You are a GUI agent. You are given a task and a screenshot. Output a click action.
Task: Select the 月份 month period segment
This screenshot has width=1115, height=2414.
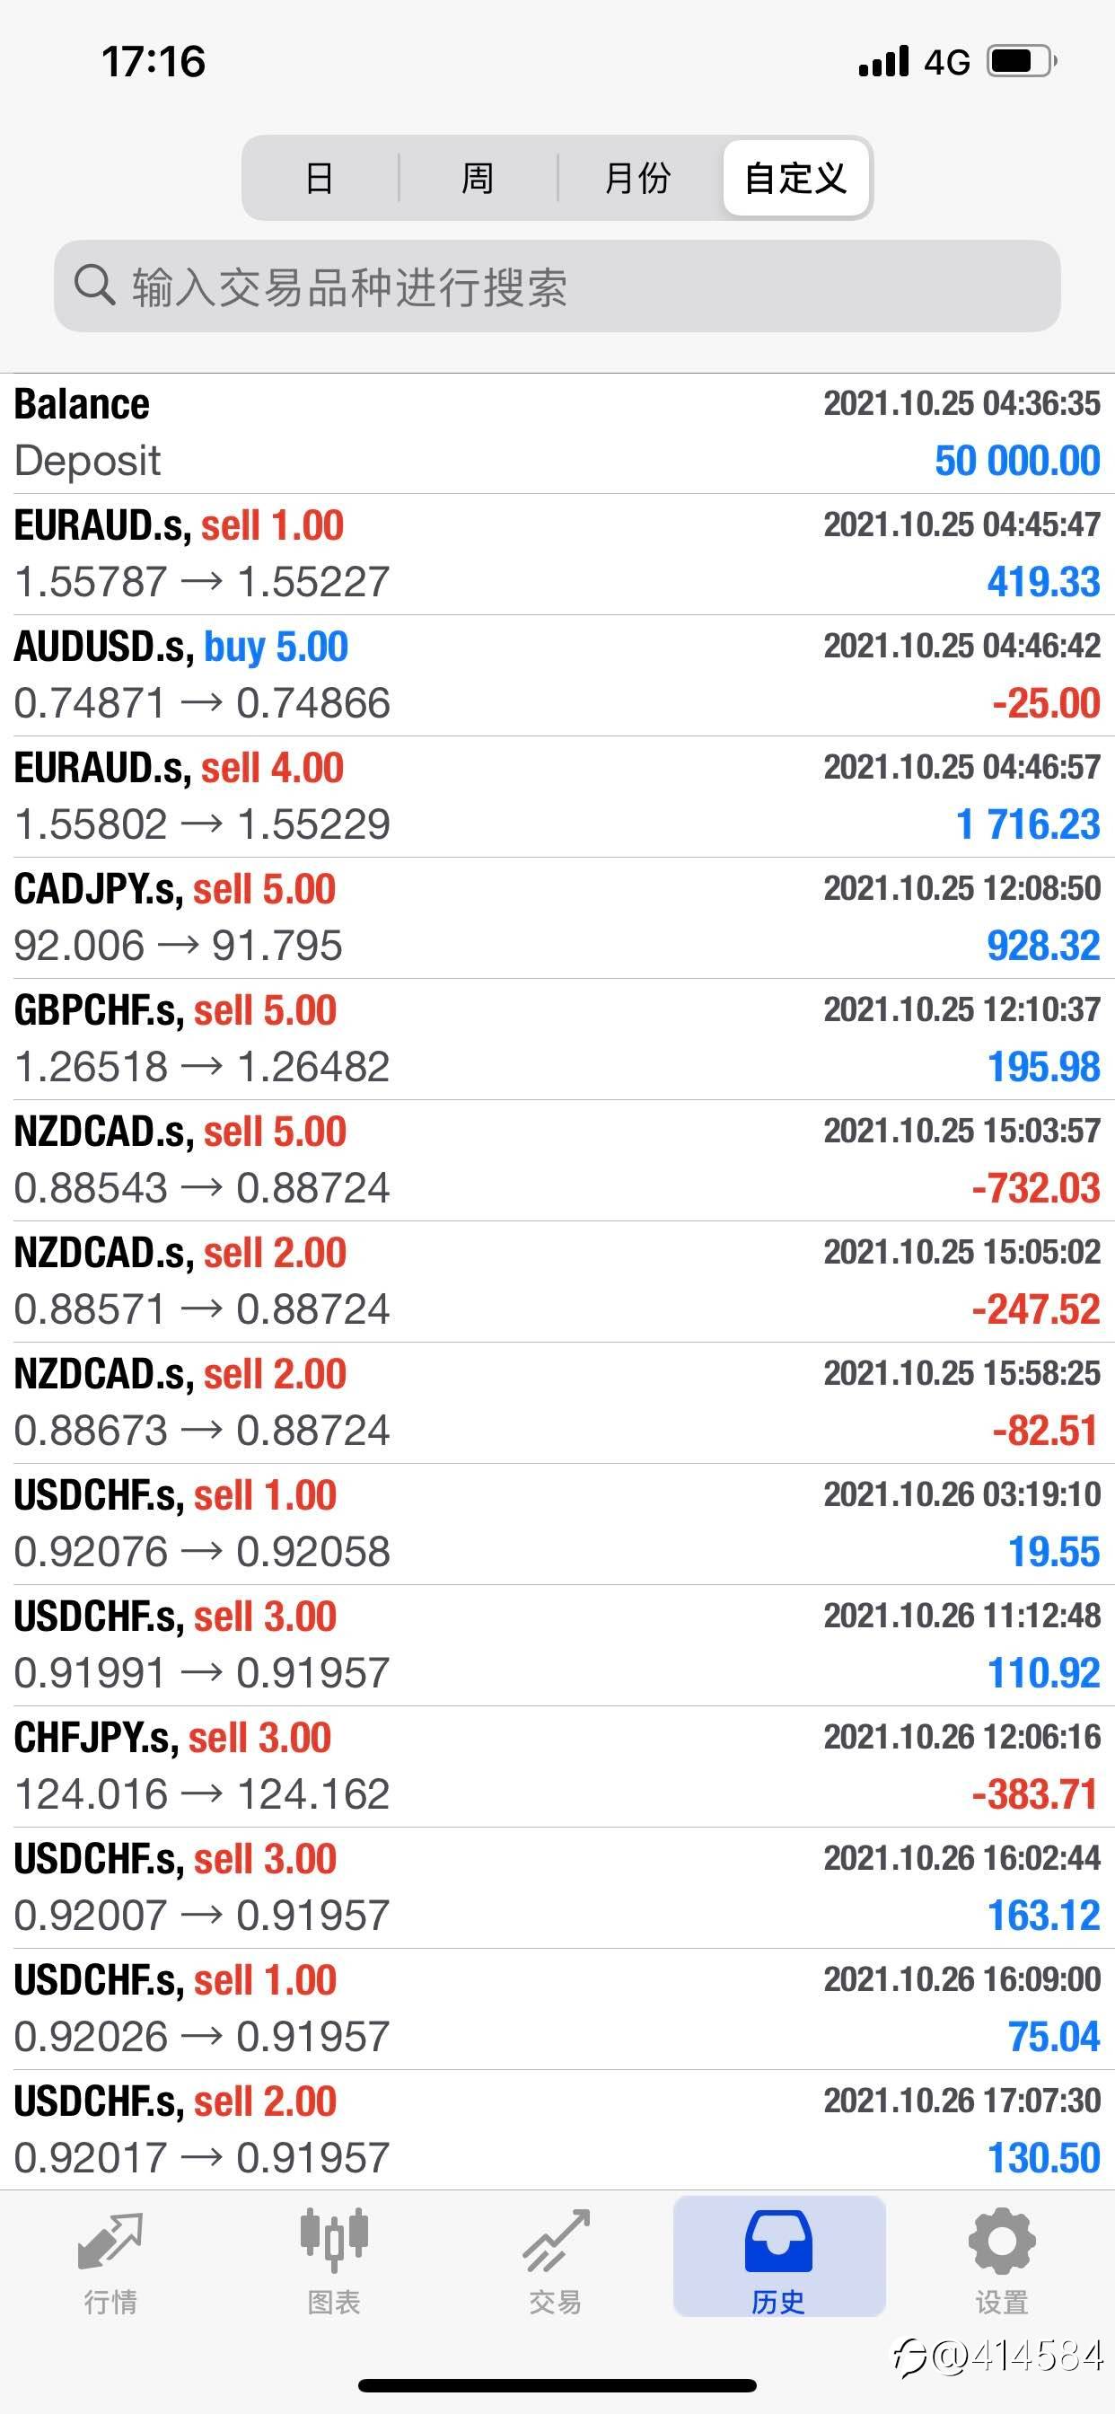pos(637,178)
